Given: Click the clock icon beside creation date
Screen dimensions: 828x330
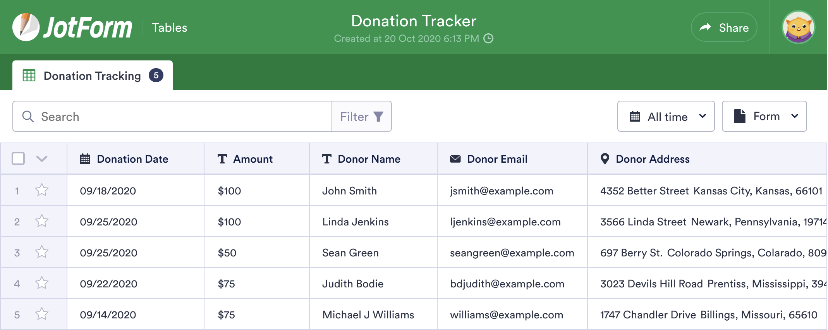Looking at the screenshot, I should [489, 38].
